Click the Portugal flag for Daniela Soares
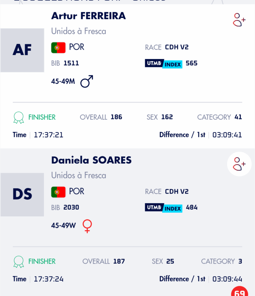Screen dimensions: 255x296 click(x=58, y=192)
